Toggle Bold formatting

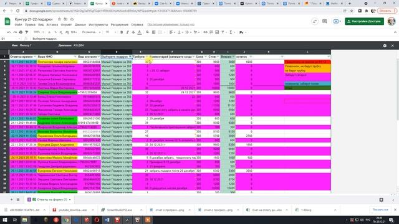[x=122, y=32]
